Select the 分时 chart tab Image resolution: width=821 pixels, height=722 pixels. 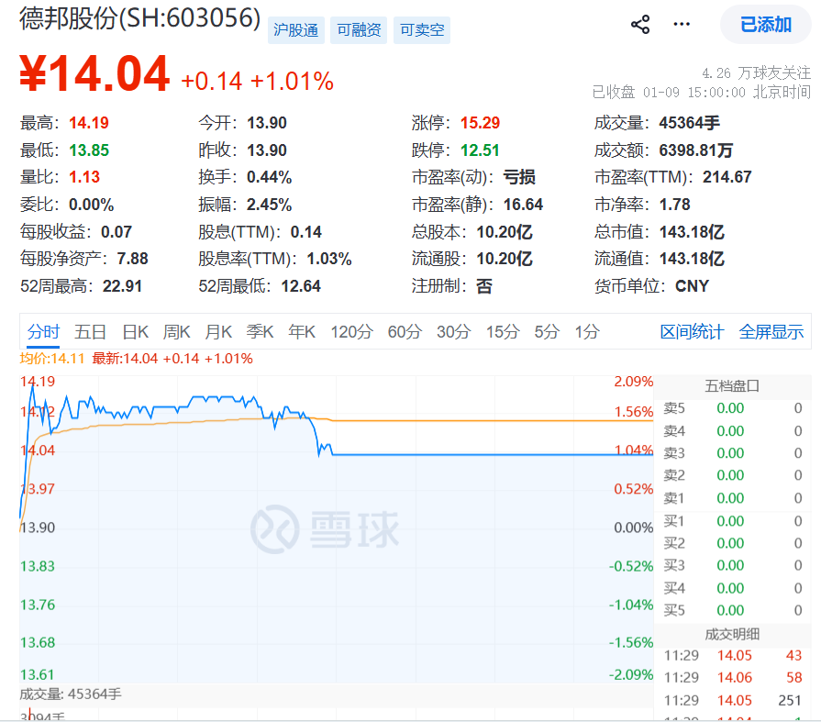(x=43, y=332)
